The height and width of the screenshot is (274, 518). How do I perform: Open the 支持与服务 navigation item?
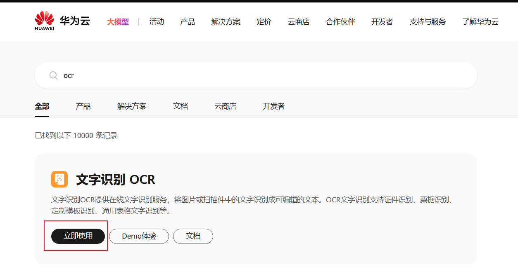[428, 22]
